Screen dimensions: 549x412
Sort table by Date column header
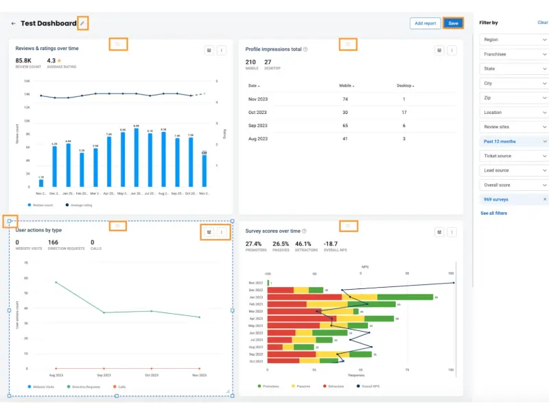[x=254, y=86]
